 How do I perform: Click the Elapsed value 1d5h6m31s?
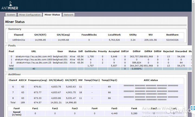(x=19, y=40)
